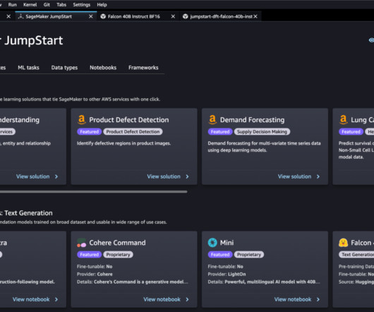Select the Frameworks category tab
Viewport: 374px width, 312px height.
point(143,68)
